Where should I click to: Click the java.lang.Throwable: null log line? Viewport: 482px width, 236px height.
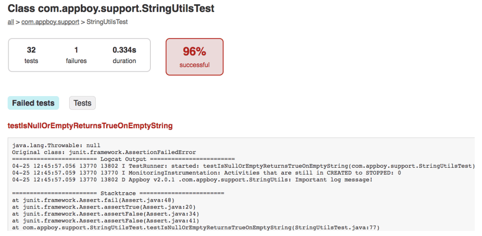pyautogui.click(x=56, y=145)
